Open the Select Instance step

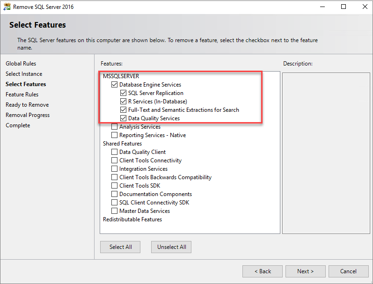coord(24,74)
